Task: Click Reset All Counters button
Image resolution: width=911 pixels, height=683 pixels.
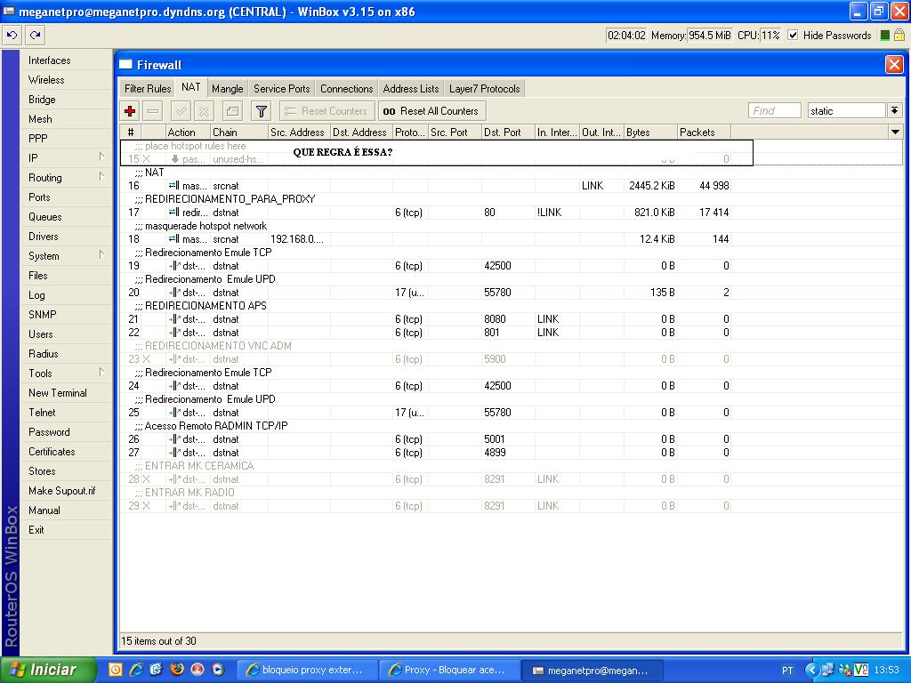Action: pyautogui.click(x=431, y=111)
